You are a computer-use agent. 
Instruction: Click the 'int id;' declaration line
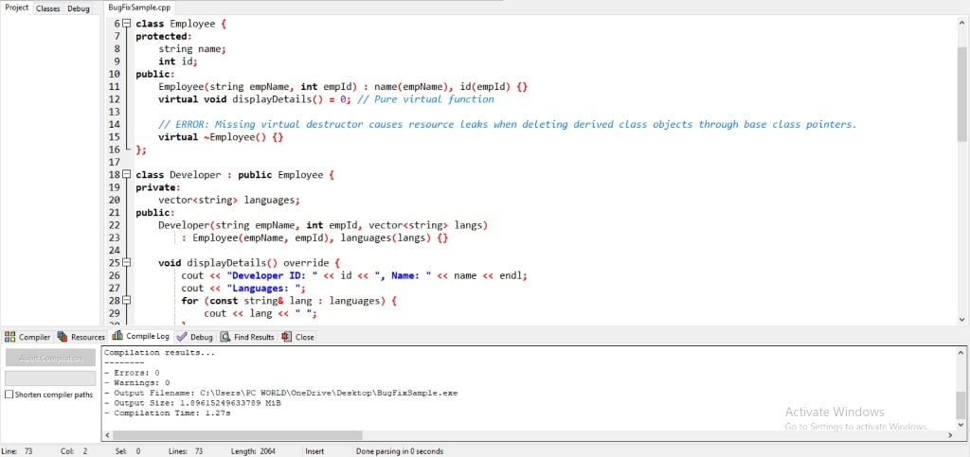(x=178, y=62)
